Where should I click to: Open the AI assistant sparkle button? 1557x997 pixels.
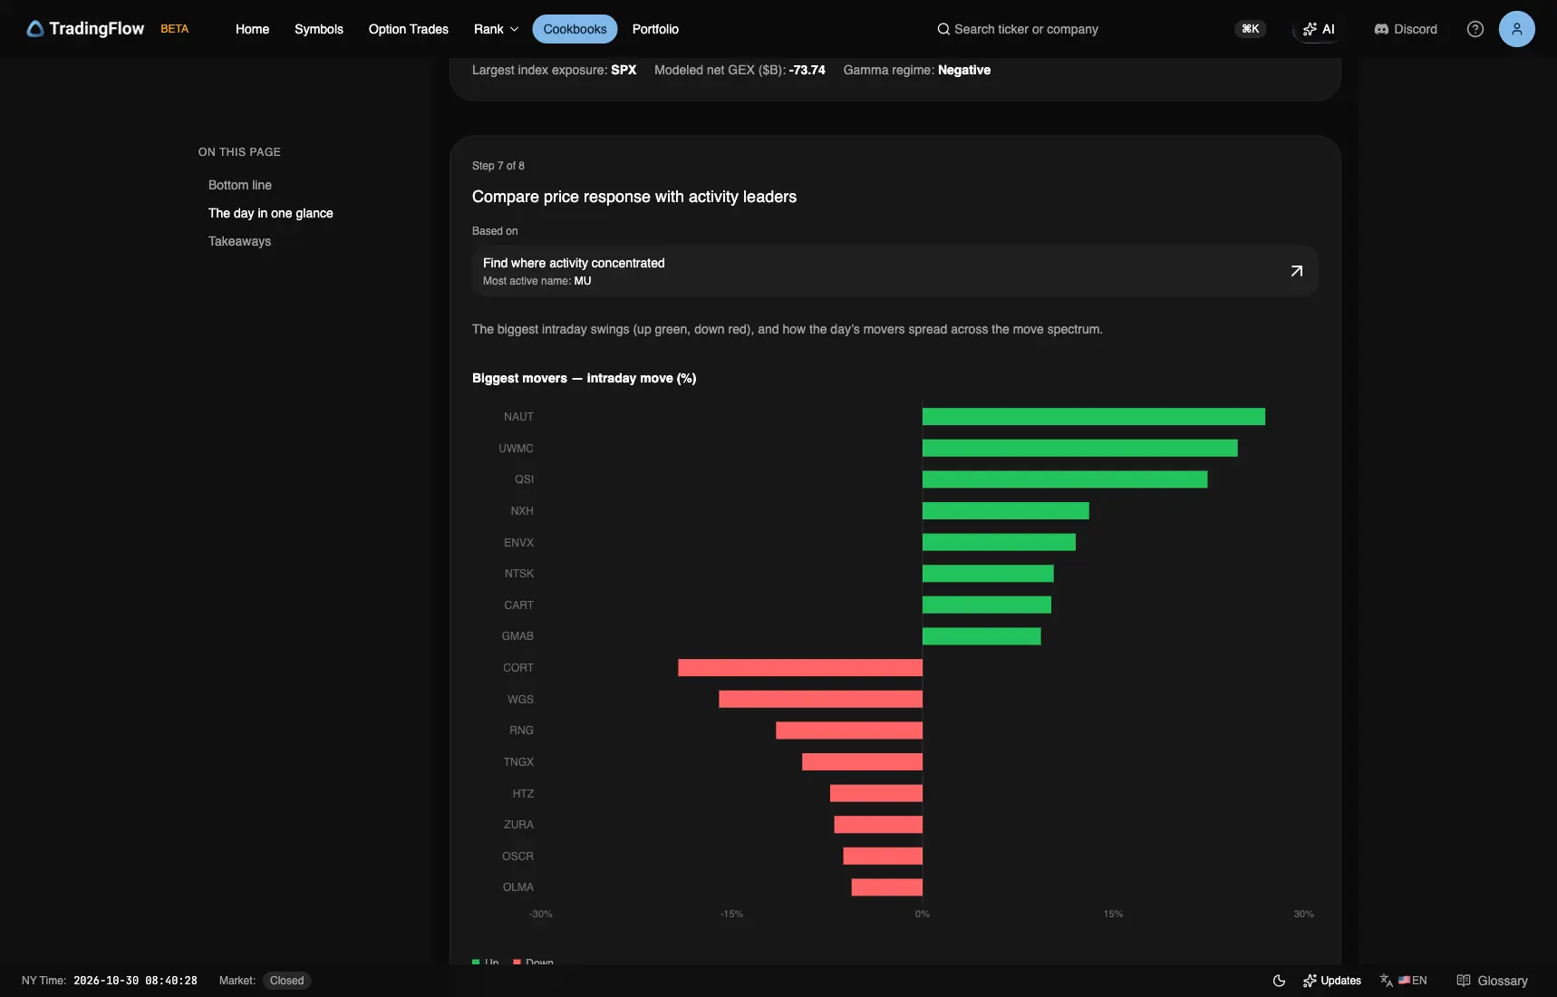1318,29
